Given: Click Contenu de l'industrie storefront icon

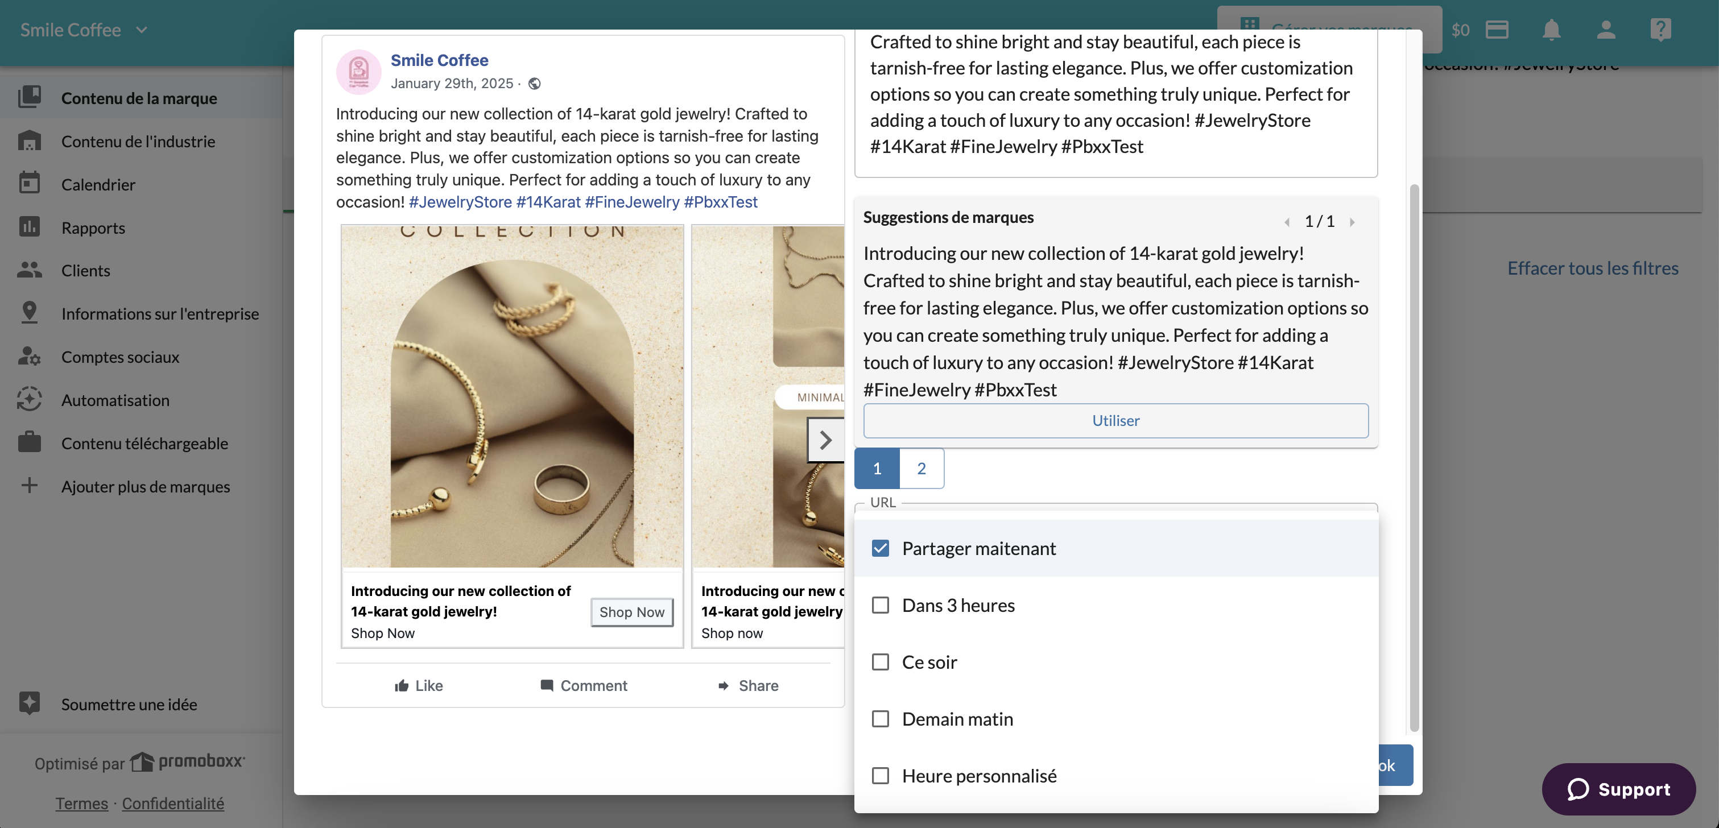Looking at the screenshot, I should pos(30,141).
